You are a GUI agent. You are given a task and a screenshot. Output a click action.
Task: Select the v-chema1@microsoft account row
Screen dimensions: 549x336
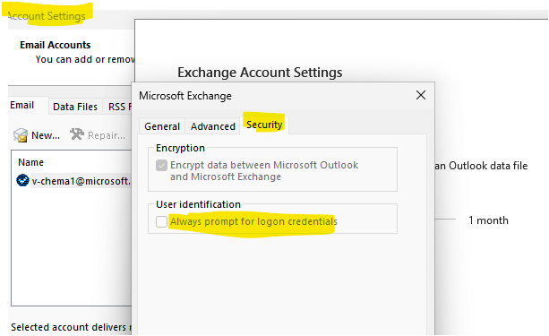[x=73, y=181]
